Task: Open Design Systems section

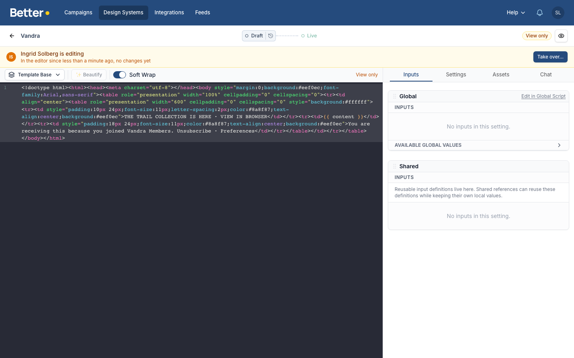Action: pyautogui.click(x=124, y=13)
